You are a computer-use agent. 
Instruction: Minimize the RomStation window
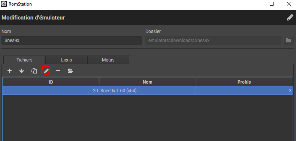coord(254,4)
